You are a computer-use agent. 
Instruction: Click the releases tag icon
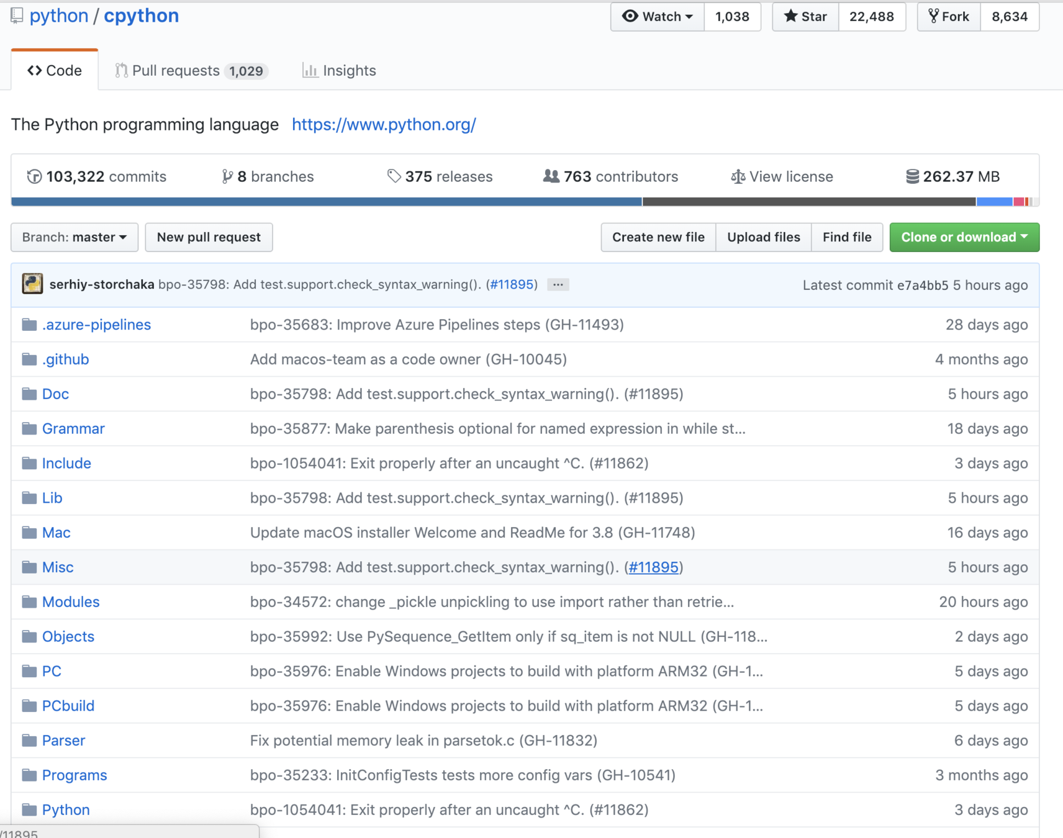click(394, 177)
